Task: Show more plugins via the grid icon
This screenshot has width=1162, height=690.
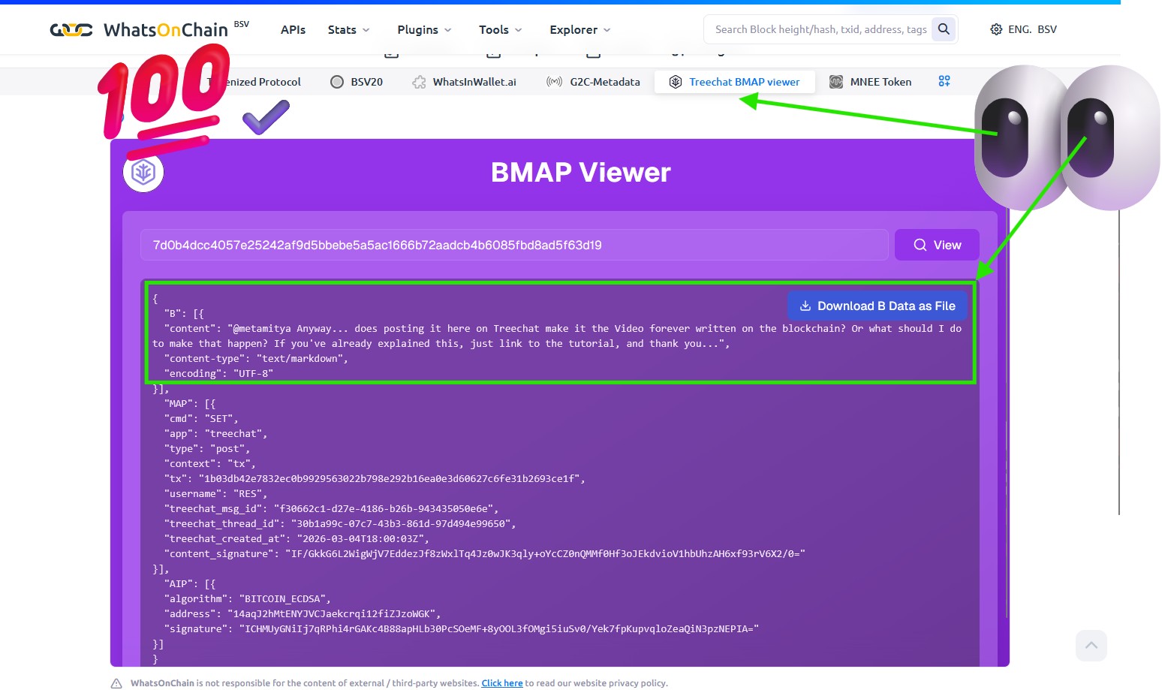Action: click(944, 81)
